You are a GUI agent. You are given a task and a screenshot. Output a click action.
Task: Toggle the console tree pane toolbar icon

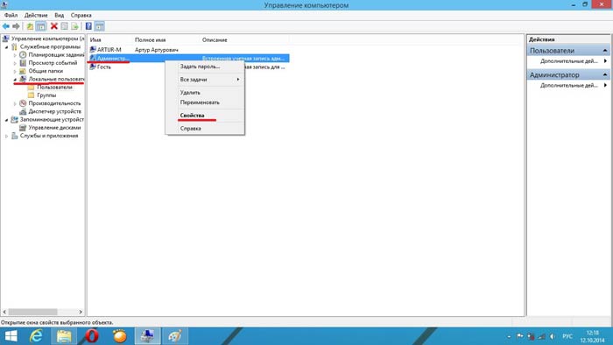tap(40, 26)
